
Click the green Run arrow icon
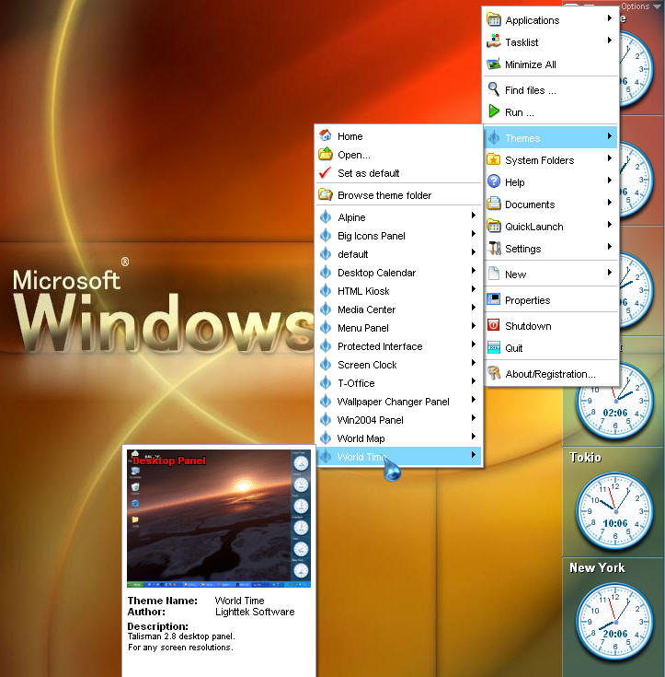click(x=493, y=111)
